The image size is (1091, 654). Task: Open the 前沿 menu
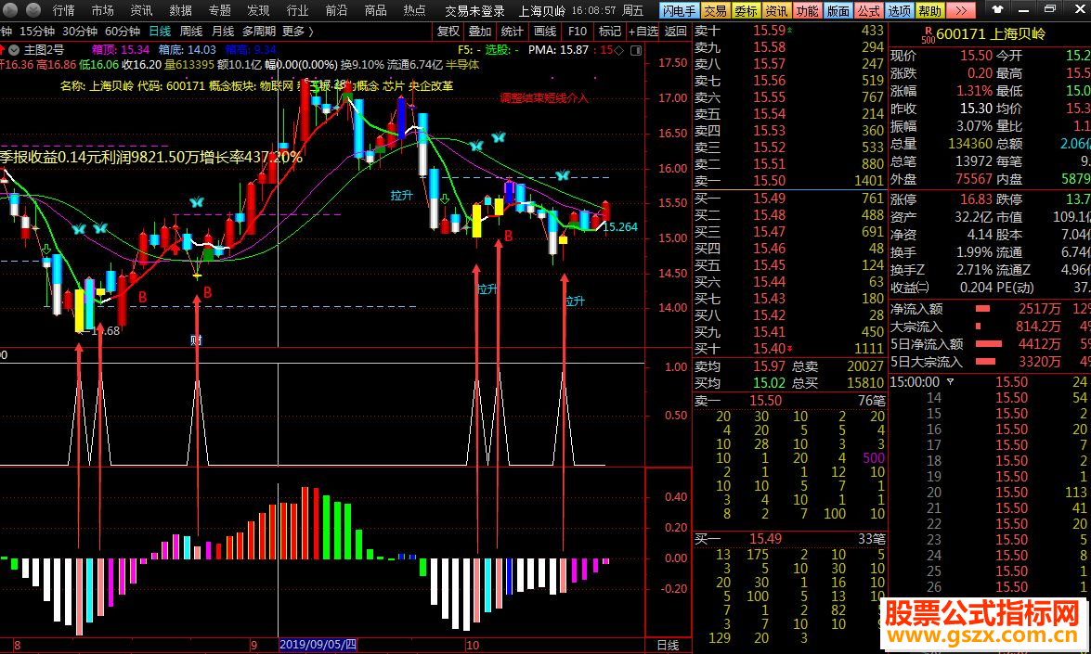coord(336,10)
